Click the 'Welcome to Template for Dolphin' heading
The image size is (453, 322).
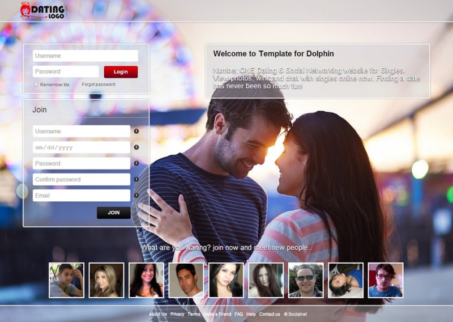click(x=273, y=54)
